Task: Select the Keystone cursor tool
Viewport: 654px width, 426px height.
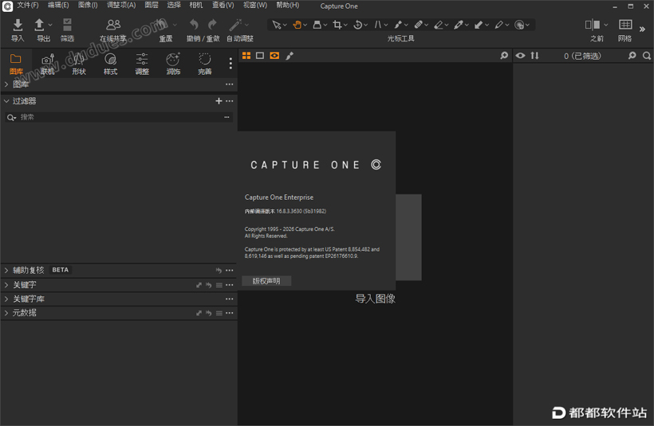Action: (x=377, y=25)
